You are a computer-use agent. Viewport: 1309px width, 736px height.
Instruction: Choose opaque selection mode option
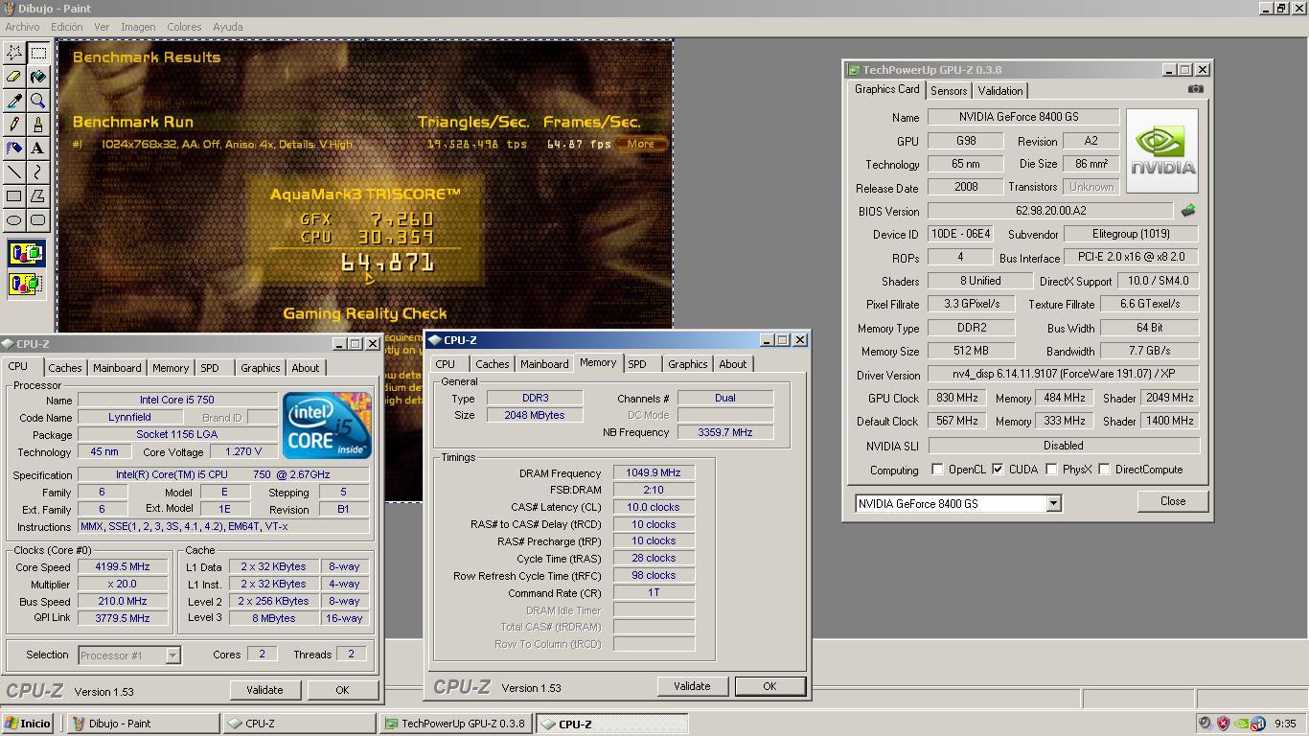[26, 254]
